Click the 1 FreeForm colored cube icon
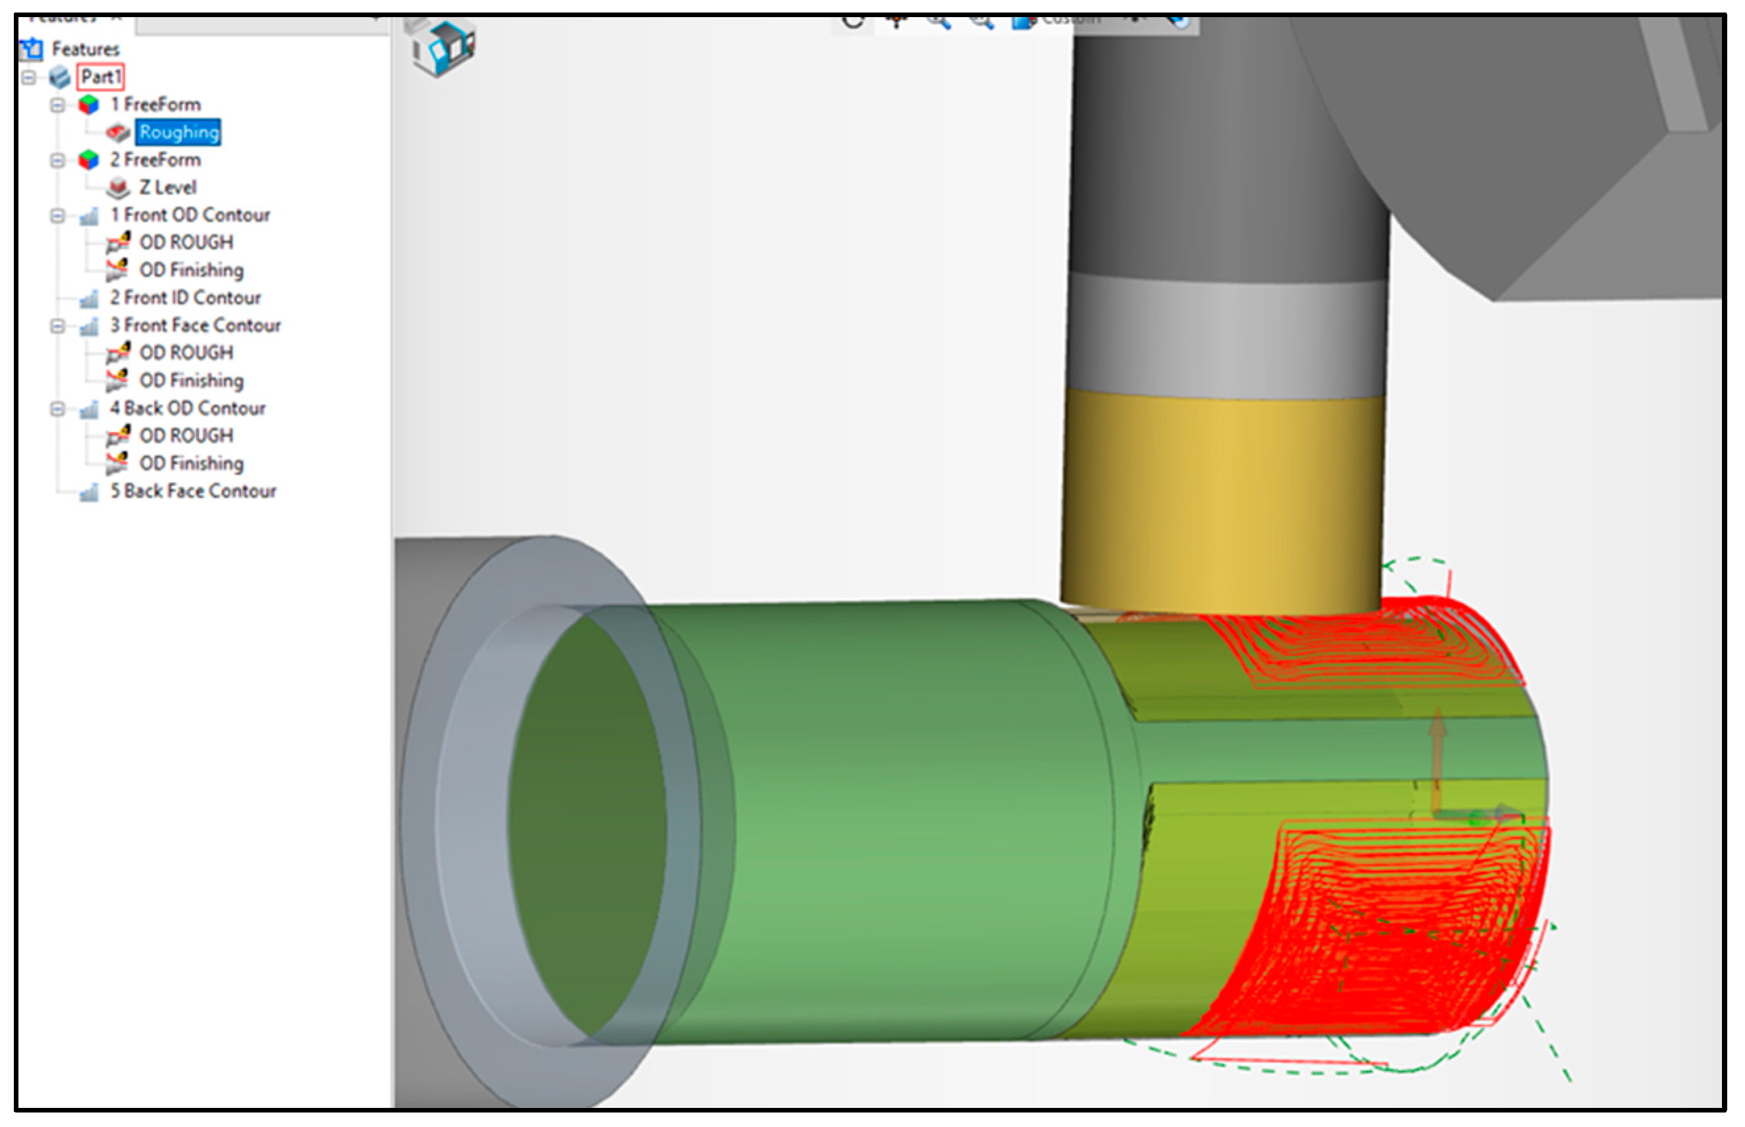 pyautogui.click(x=88, y=105)
